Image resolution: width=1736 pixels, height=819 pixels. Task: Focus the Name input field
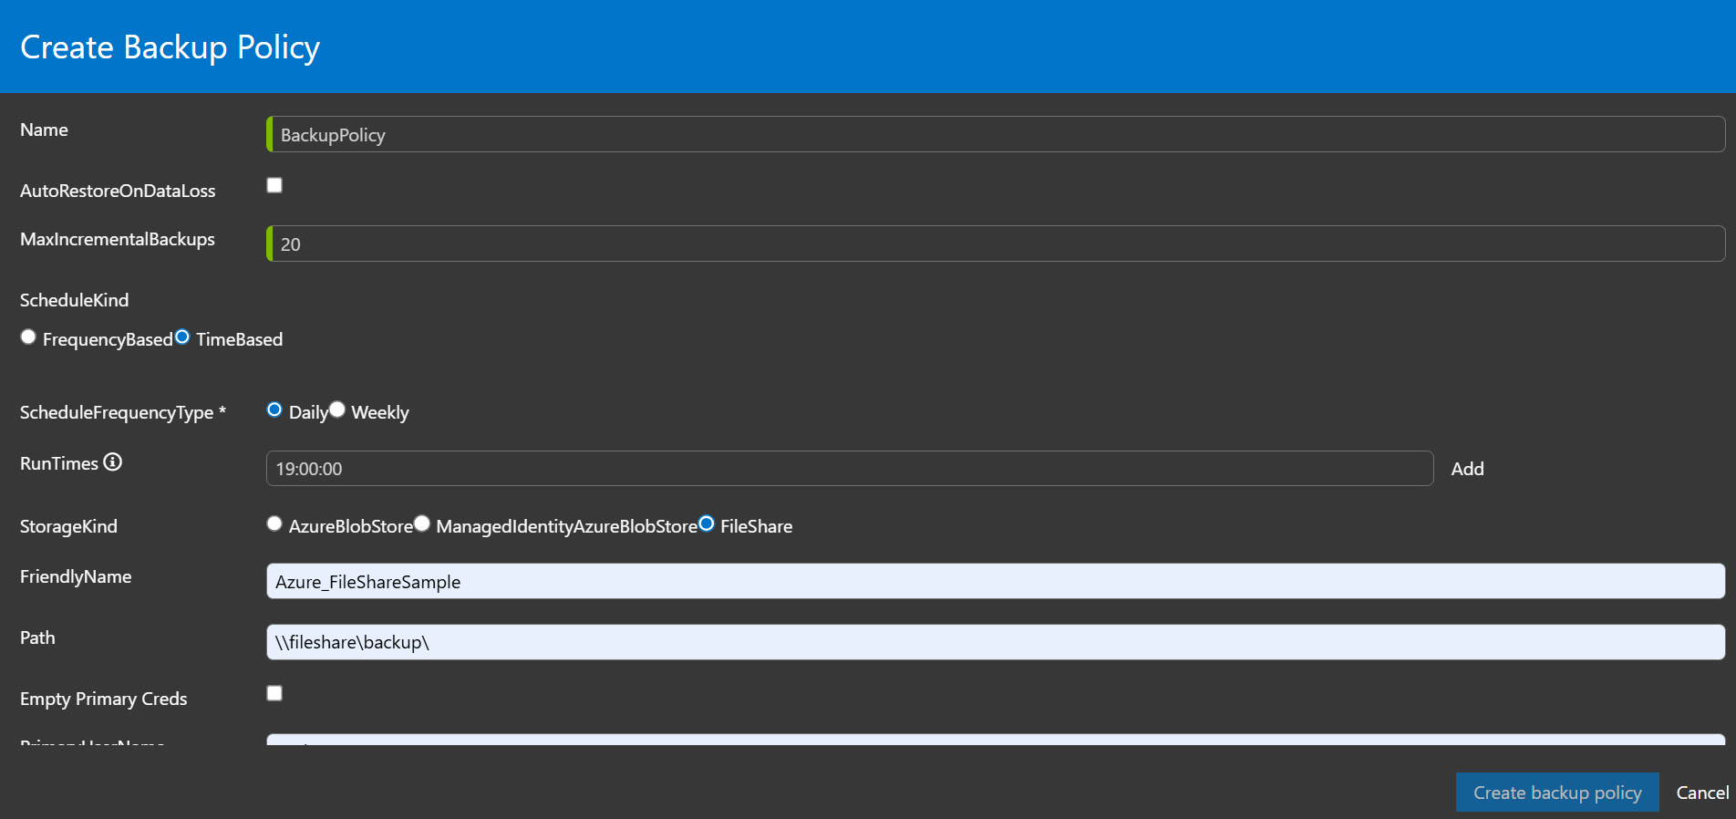click(996, 135)
